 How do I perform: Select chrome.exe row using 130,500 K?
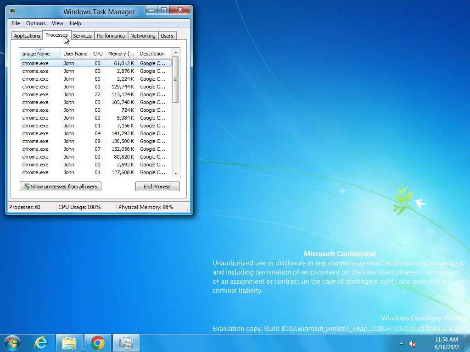pos(95,141)
